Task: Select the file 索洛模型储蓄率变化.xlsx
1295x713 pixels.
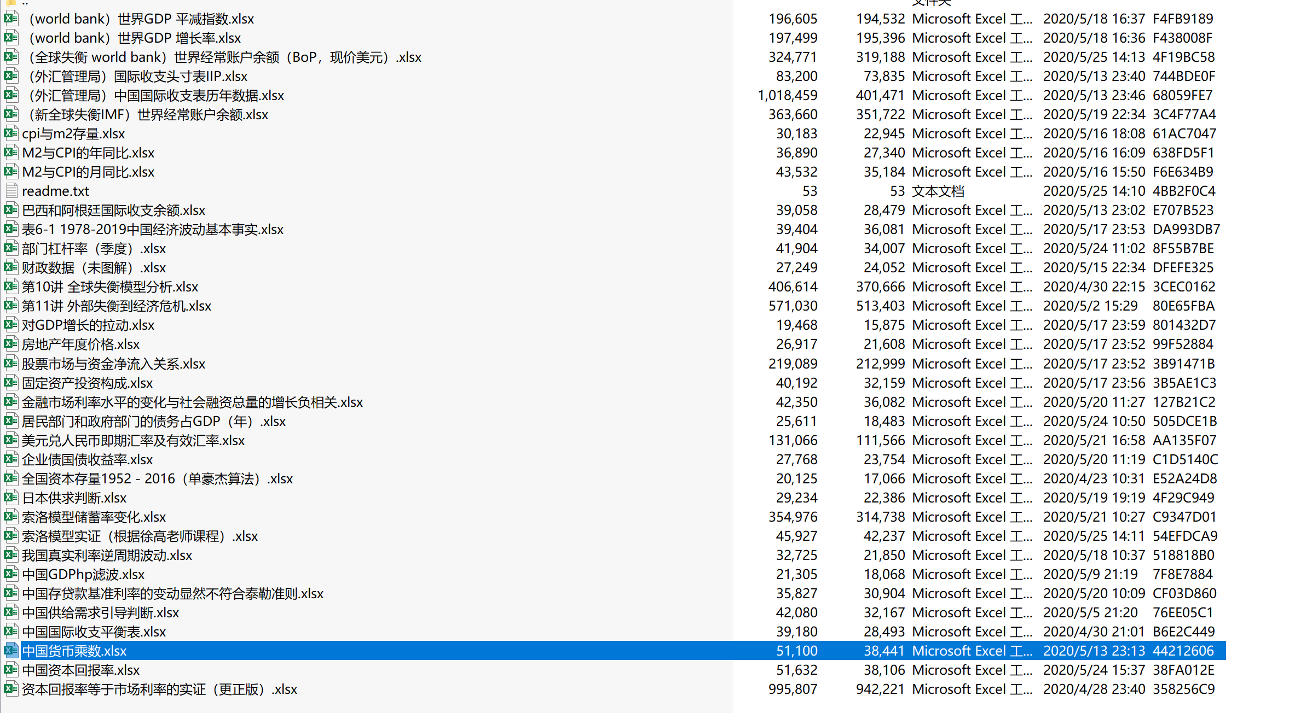Action: pyautogui.click(x=94, y=517)
